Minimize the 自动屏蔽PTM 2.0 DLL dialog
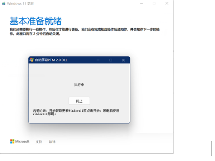Image resolution: width=215 pixels, height=161 pixels. [x=98, y=60]
